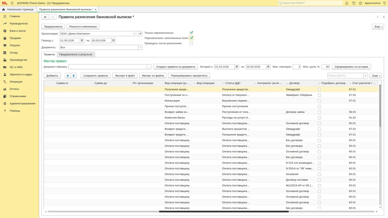This screenshot has height=218, width=388.
Task: Check Подобрать договор in Договор займа row
Action: 319,112
